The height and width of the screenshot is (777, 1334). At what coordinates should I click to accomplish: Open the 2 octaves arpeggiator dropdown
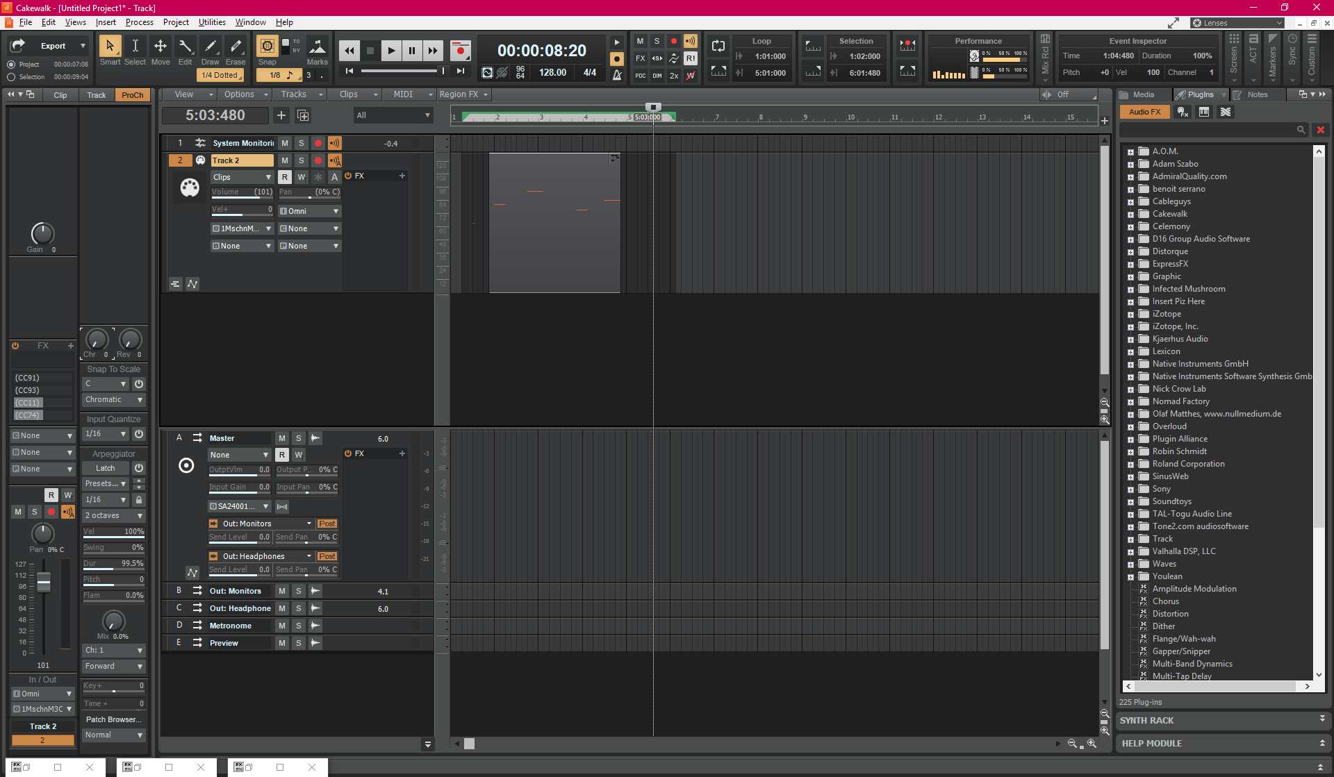coord(114,516)
